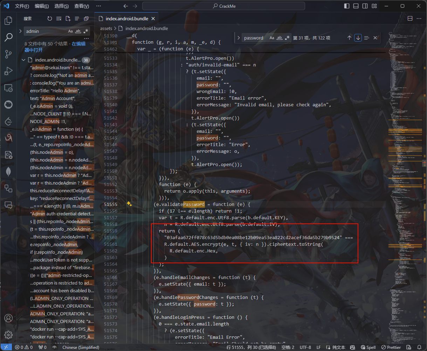This screenshot has width=427, height=351.
Task: Expand replace row in find widget
Action: click(x=239, y=38)
